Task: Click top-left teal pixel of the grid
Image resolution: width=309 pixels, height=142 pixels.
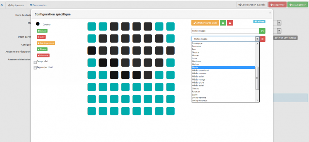Action: (92, 26)
